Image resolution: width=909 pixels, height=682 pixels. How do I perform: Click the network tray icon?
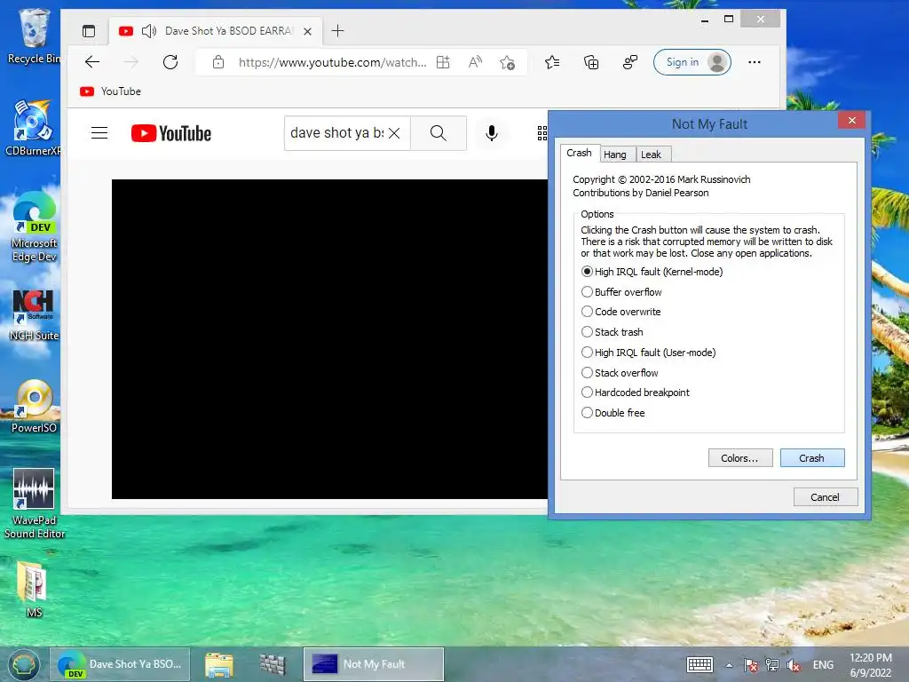(x=772, y=665)
